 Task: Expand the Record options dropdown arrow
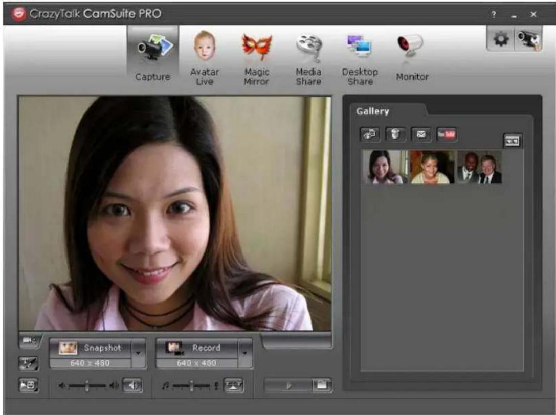(x=244, y=353)
